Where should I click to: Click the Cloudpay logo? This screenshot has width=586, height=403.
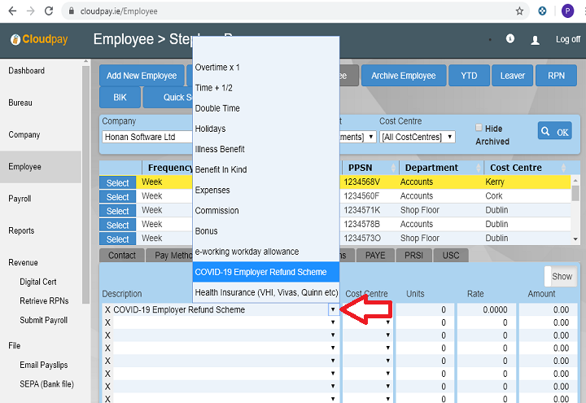coord(41,40)
